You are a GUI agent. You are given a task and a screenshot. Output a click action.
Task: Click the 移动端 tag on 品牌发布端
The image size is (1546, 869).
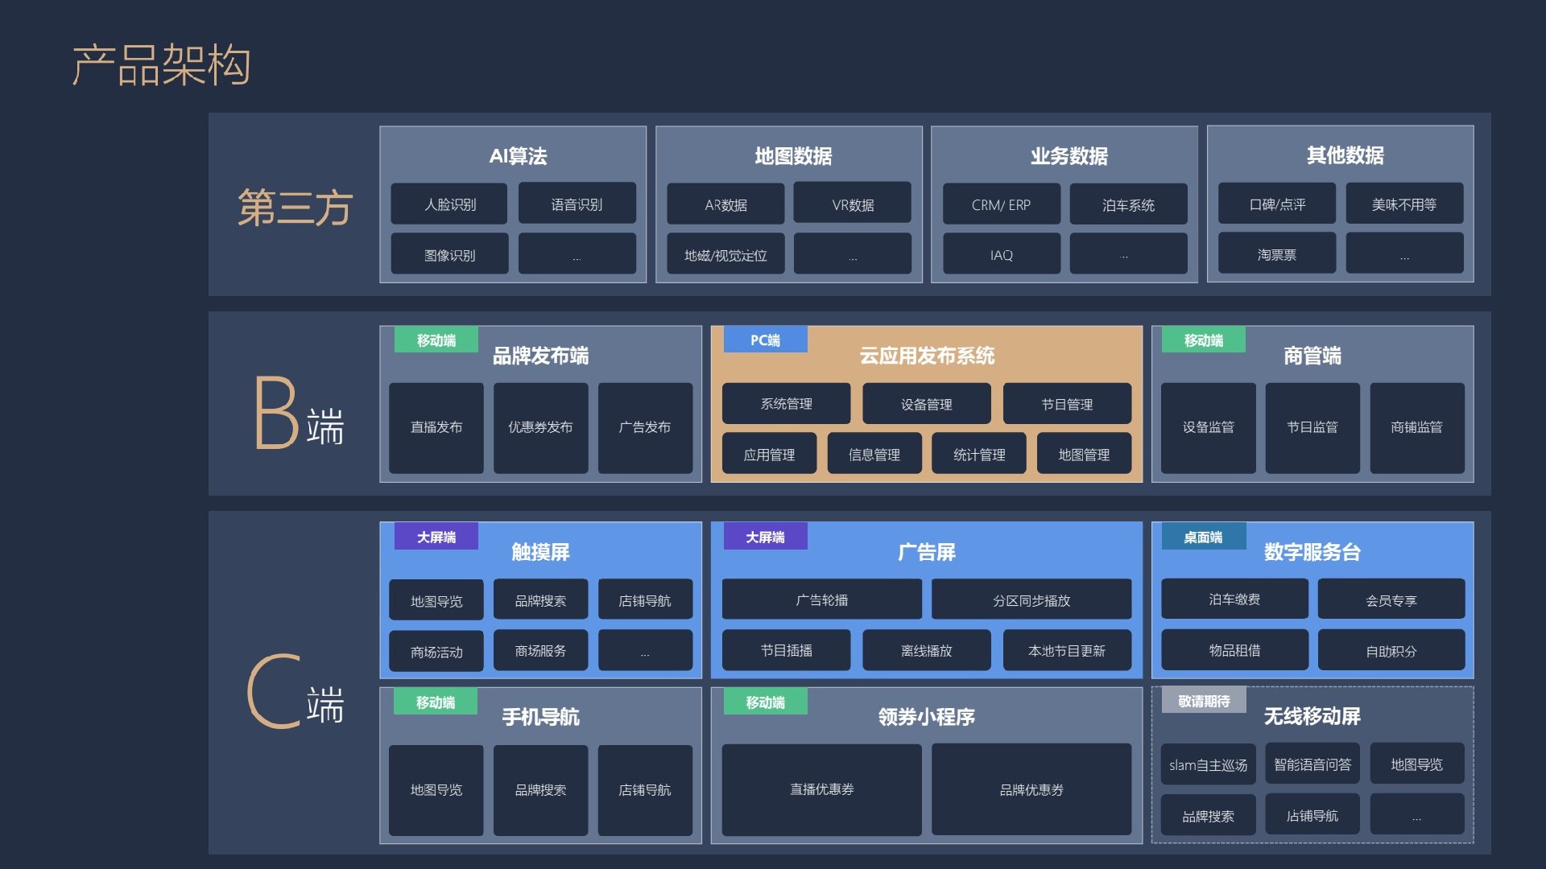point(436,340)
